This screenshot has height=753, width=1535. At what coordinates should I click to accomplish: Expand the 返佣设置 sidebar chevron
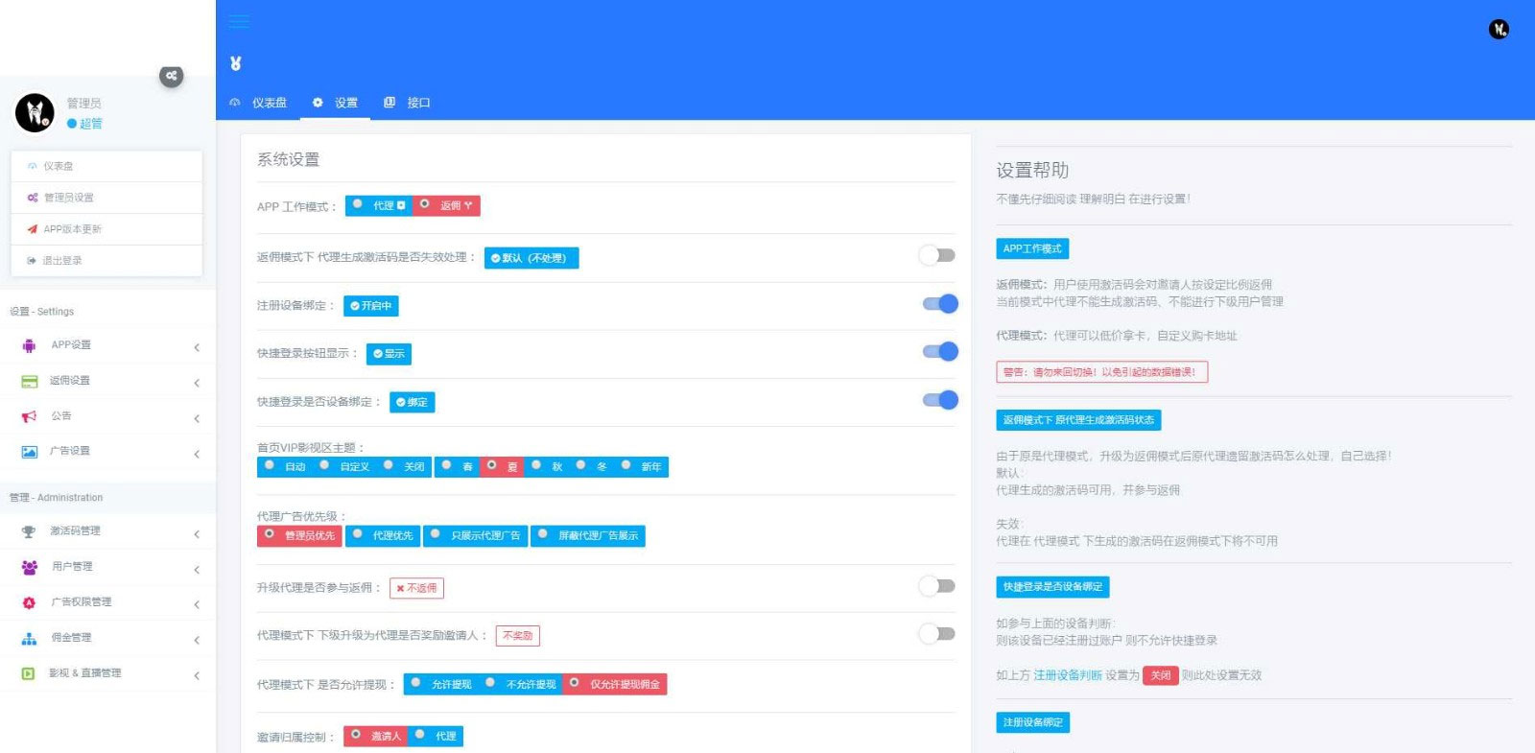coord(197,383)
